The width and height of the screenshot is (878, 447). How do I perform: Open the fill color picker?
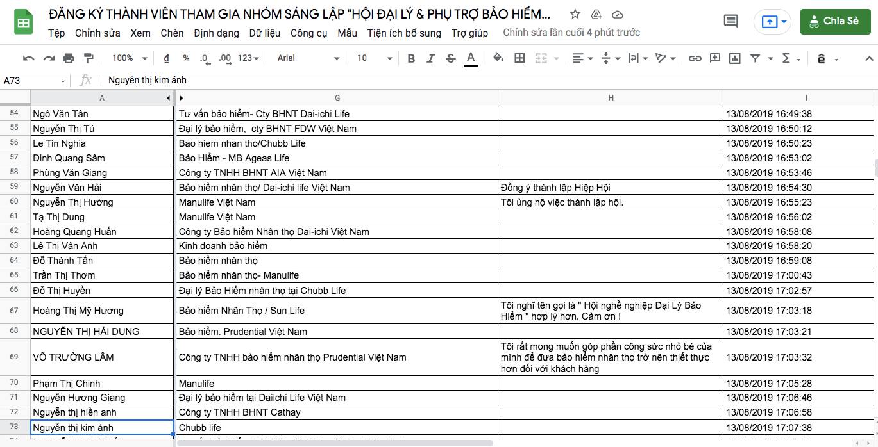point(498,58)
